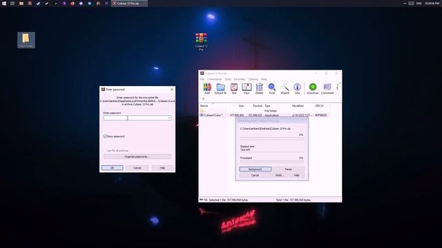The height and width of the screenshot is (248, 442).
Task: Open the File menu in WinRAR
Action: [x=202, y=79]
